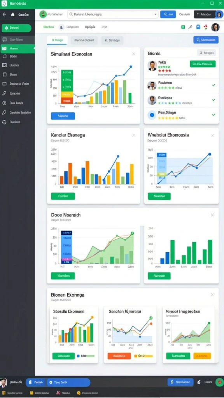Toggle the green checkmark on the Runkasa row
The image size is (224, 398).
[x=213, y=100]
